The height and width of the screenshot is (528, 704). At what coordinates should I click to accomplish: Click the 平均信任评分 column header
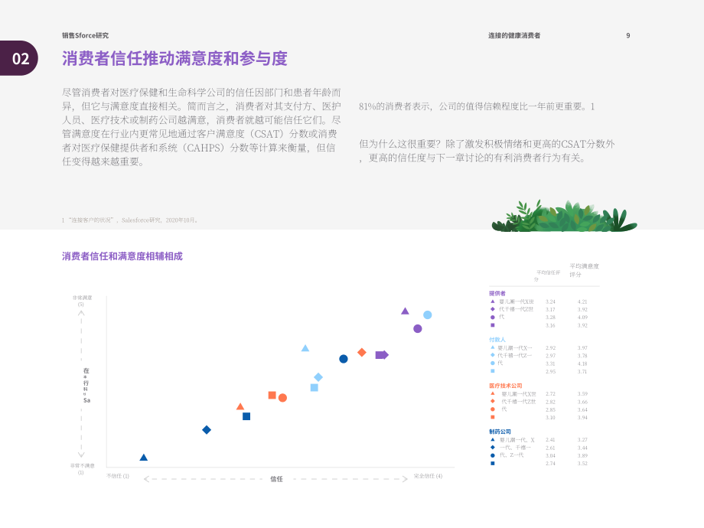tap(548, 275)
